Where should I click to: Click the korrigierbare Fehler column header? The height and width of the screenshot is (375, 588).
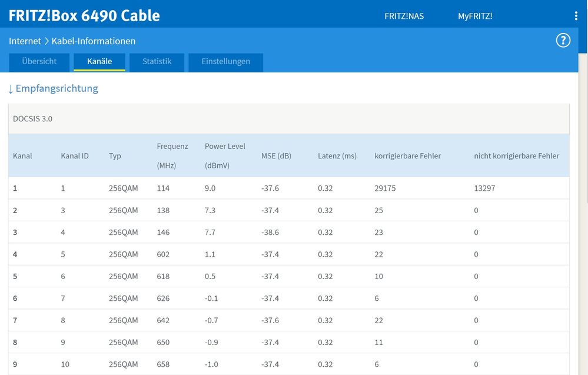[x=407, y=156]
